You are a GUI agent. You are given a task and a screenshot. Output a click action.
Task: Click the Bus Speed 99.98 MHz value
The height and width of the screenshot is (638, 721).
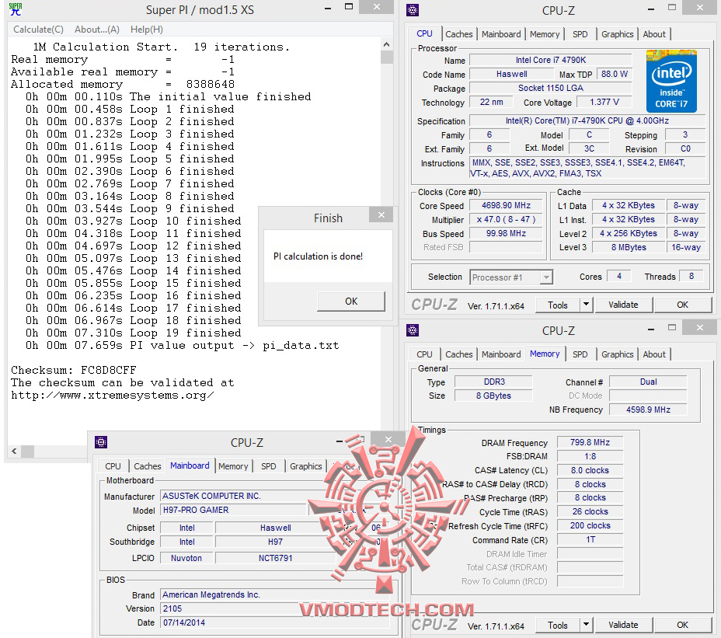point(506,233)
